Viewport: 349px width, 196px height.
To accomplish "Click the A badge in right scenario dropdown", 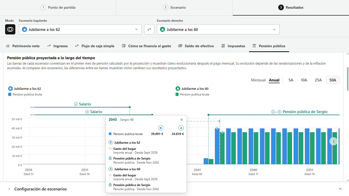I will point(162,29).
